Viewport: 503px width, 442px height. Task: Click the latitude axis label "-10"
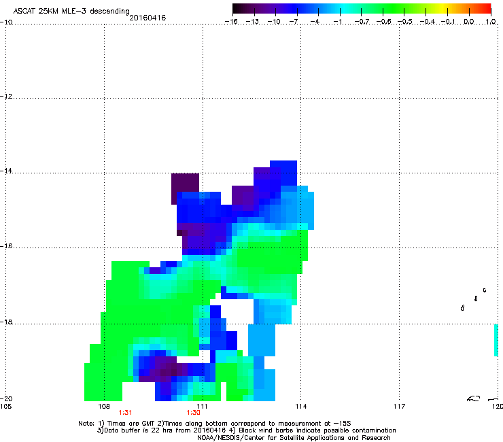6,22
